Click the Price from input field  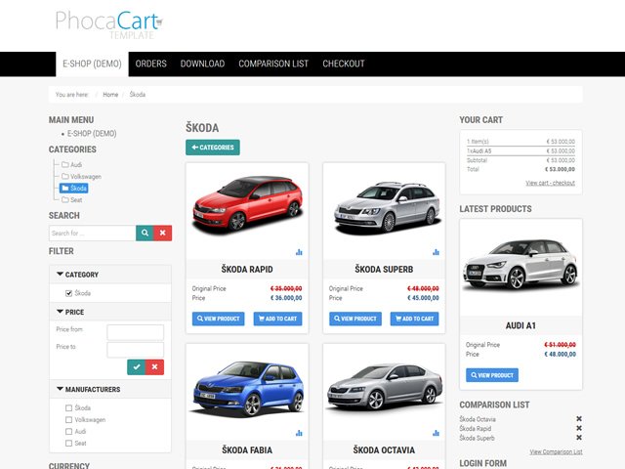(x=136, y=332)
